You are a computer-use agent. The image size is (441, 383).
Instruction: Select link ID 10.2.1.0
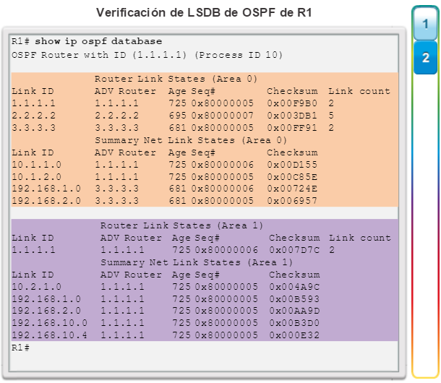37,287
